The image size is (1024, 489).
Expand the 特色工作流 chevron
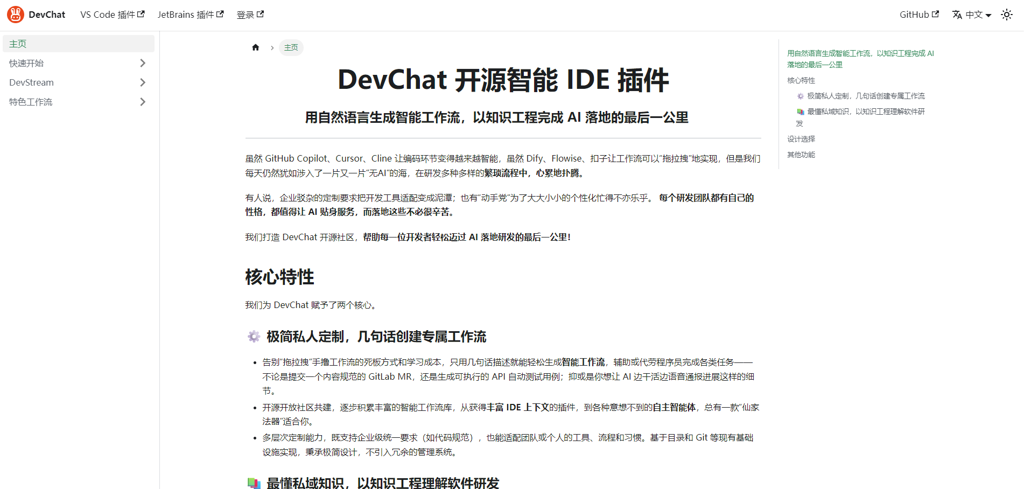click(143, 102)
